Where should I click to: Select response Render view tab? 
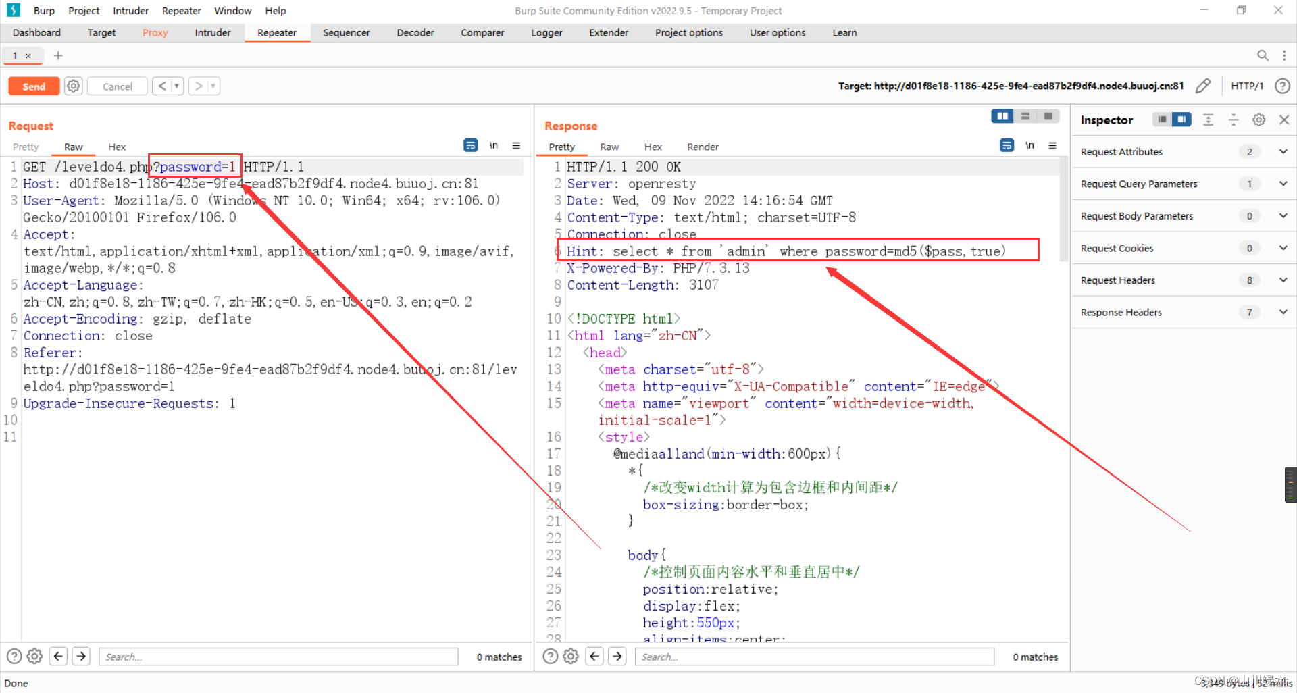703,147
